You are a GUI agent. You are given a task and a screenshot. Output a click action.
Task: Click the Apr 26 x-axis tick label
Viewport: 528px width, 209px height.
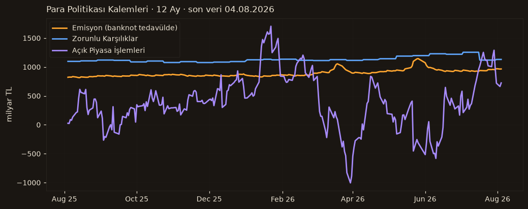(353, 199)
